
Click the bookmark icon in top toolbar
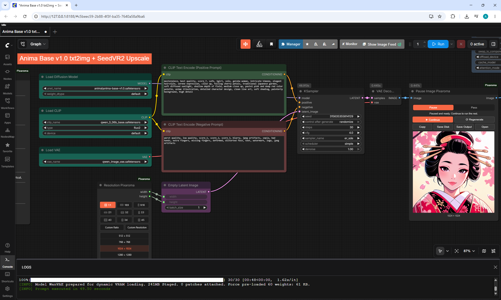point(271,44)
